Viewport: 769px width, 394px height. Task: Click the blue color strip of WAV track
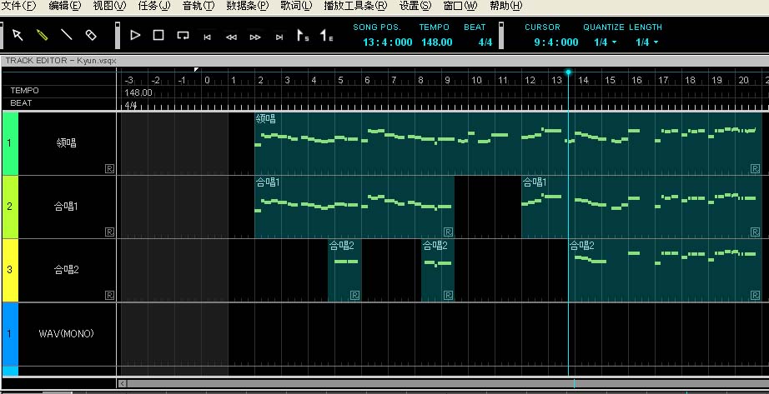[10, 334]
